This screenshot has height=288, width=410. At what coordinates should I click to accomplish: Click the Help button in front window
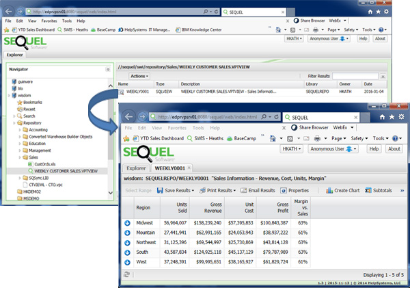(x=374, y=148)
